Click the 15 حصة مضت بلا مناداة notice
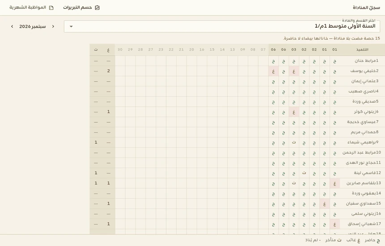The image size is (385, 246). point(331,39)
